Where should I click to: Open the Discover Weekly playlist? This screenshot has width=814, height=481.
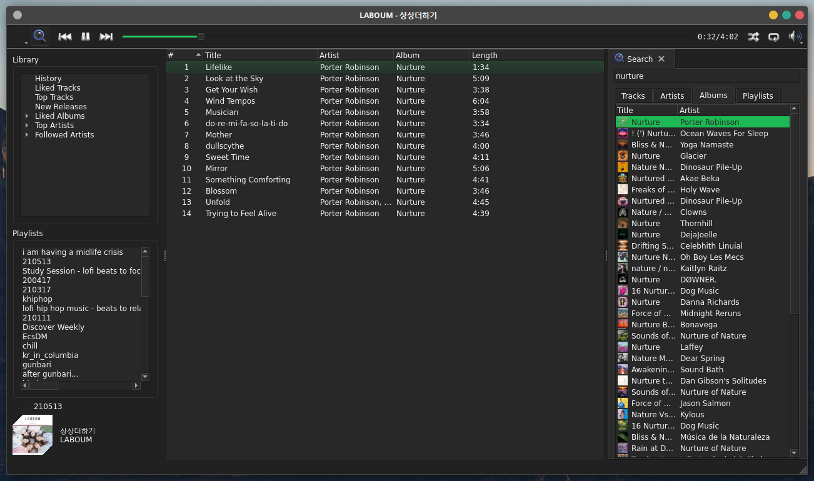53,327
